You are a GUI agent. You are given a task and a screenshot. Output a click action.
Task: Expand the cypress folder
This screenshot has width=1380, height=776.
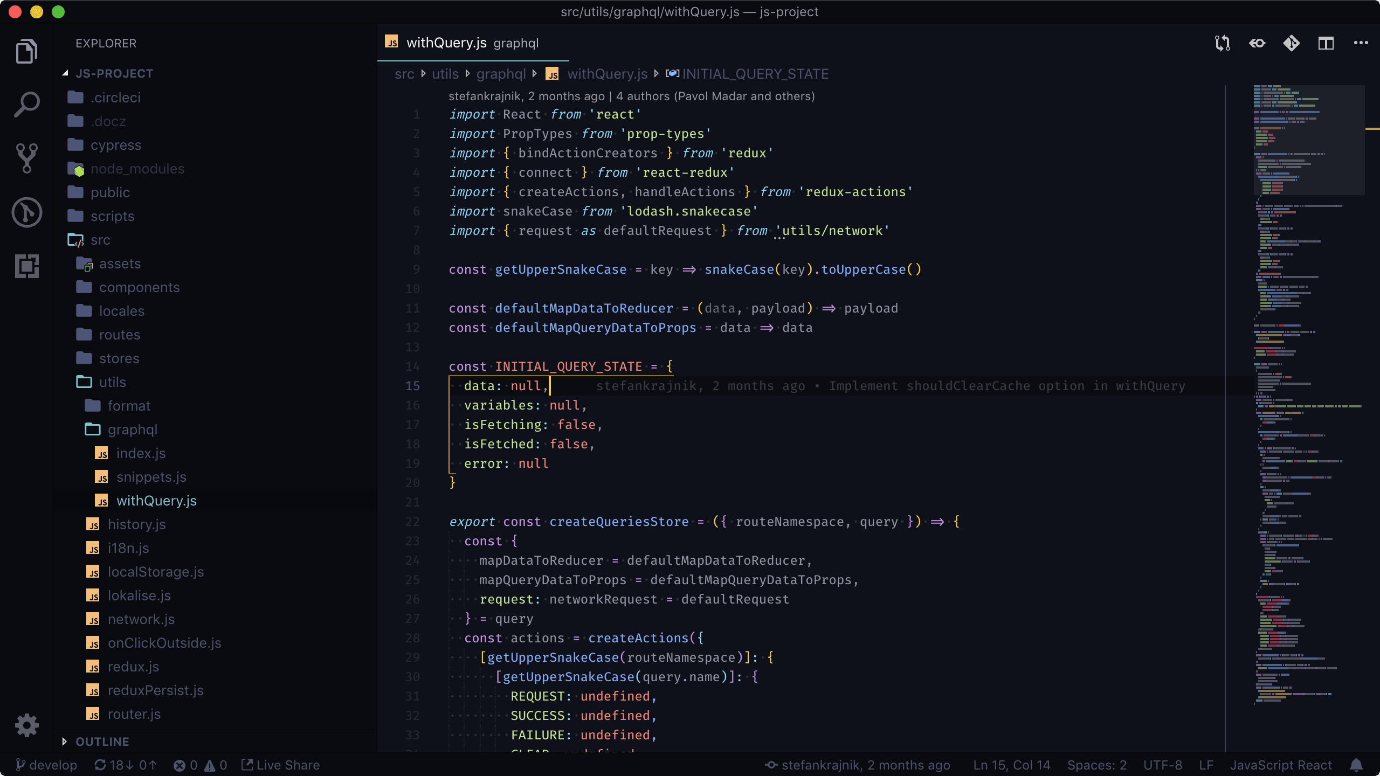(216, 145)
